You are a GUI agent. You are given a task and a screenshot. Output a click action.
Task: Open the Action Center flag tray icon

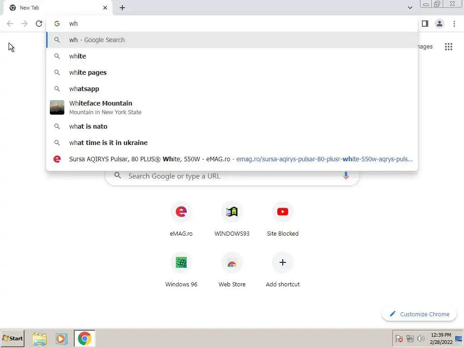399,338
